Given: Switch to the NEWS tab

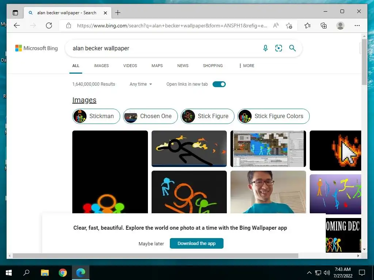Looking at the screenshot, I should (x=183, y=66).
